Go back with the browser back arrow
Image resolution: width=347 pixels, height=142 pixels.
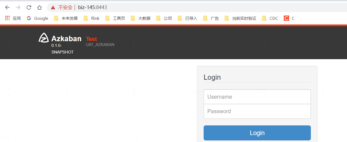point(7,7)
